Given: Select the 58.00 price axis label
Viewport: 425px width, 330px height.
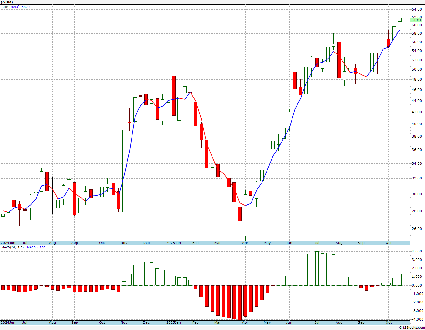Looking at the screenshot, I should tap(417, 33).
